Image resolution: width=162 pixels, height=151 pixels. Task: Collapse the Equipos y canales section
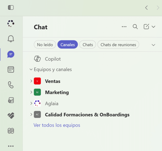point(31,69)
